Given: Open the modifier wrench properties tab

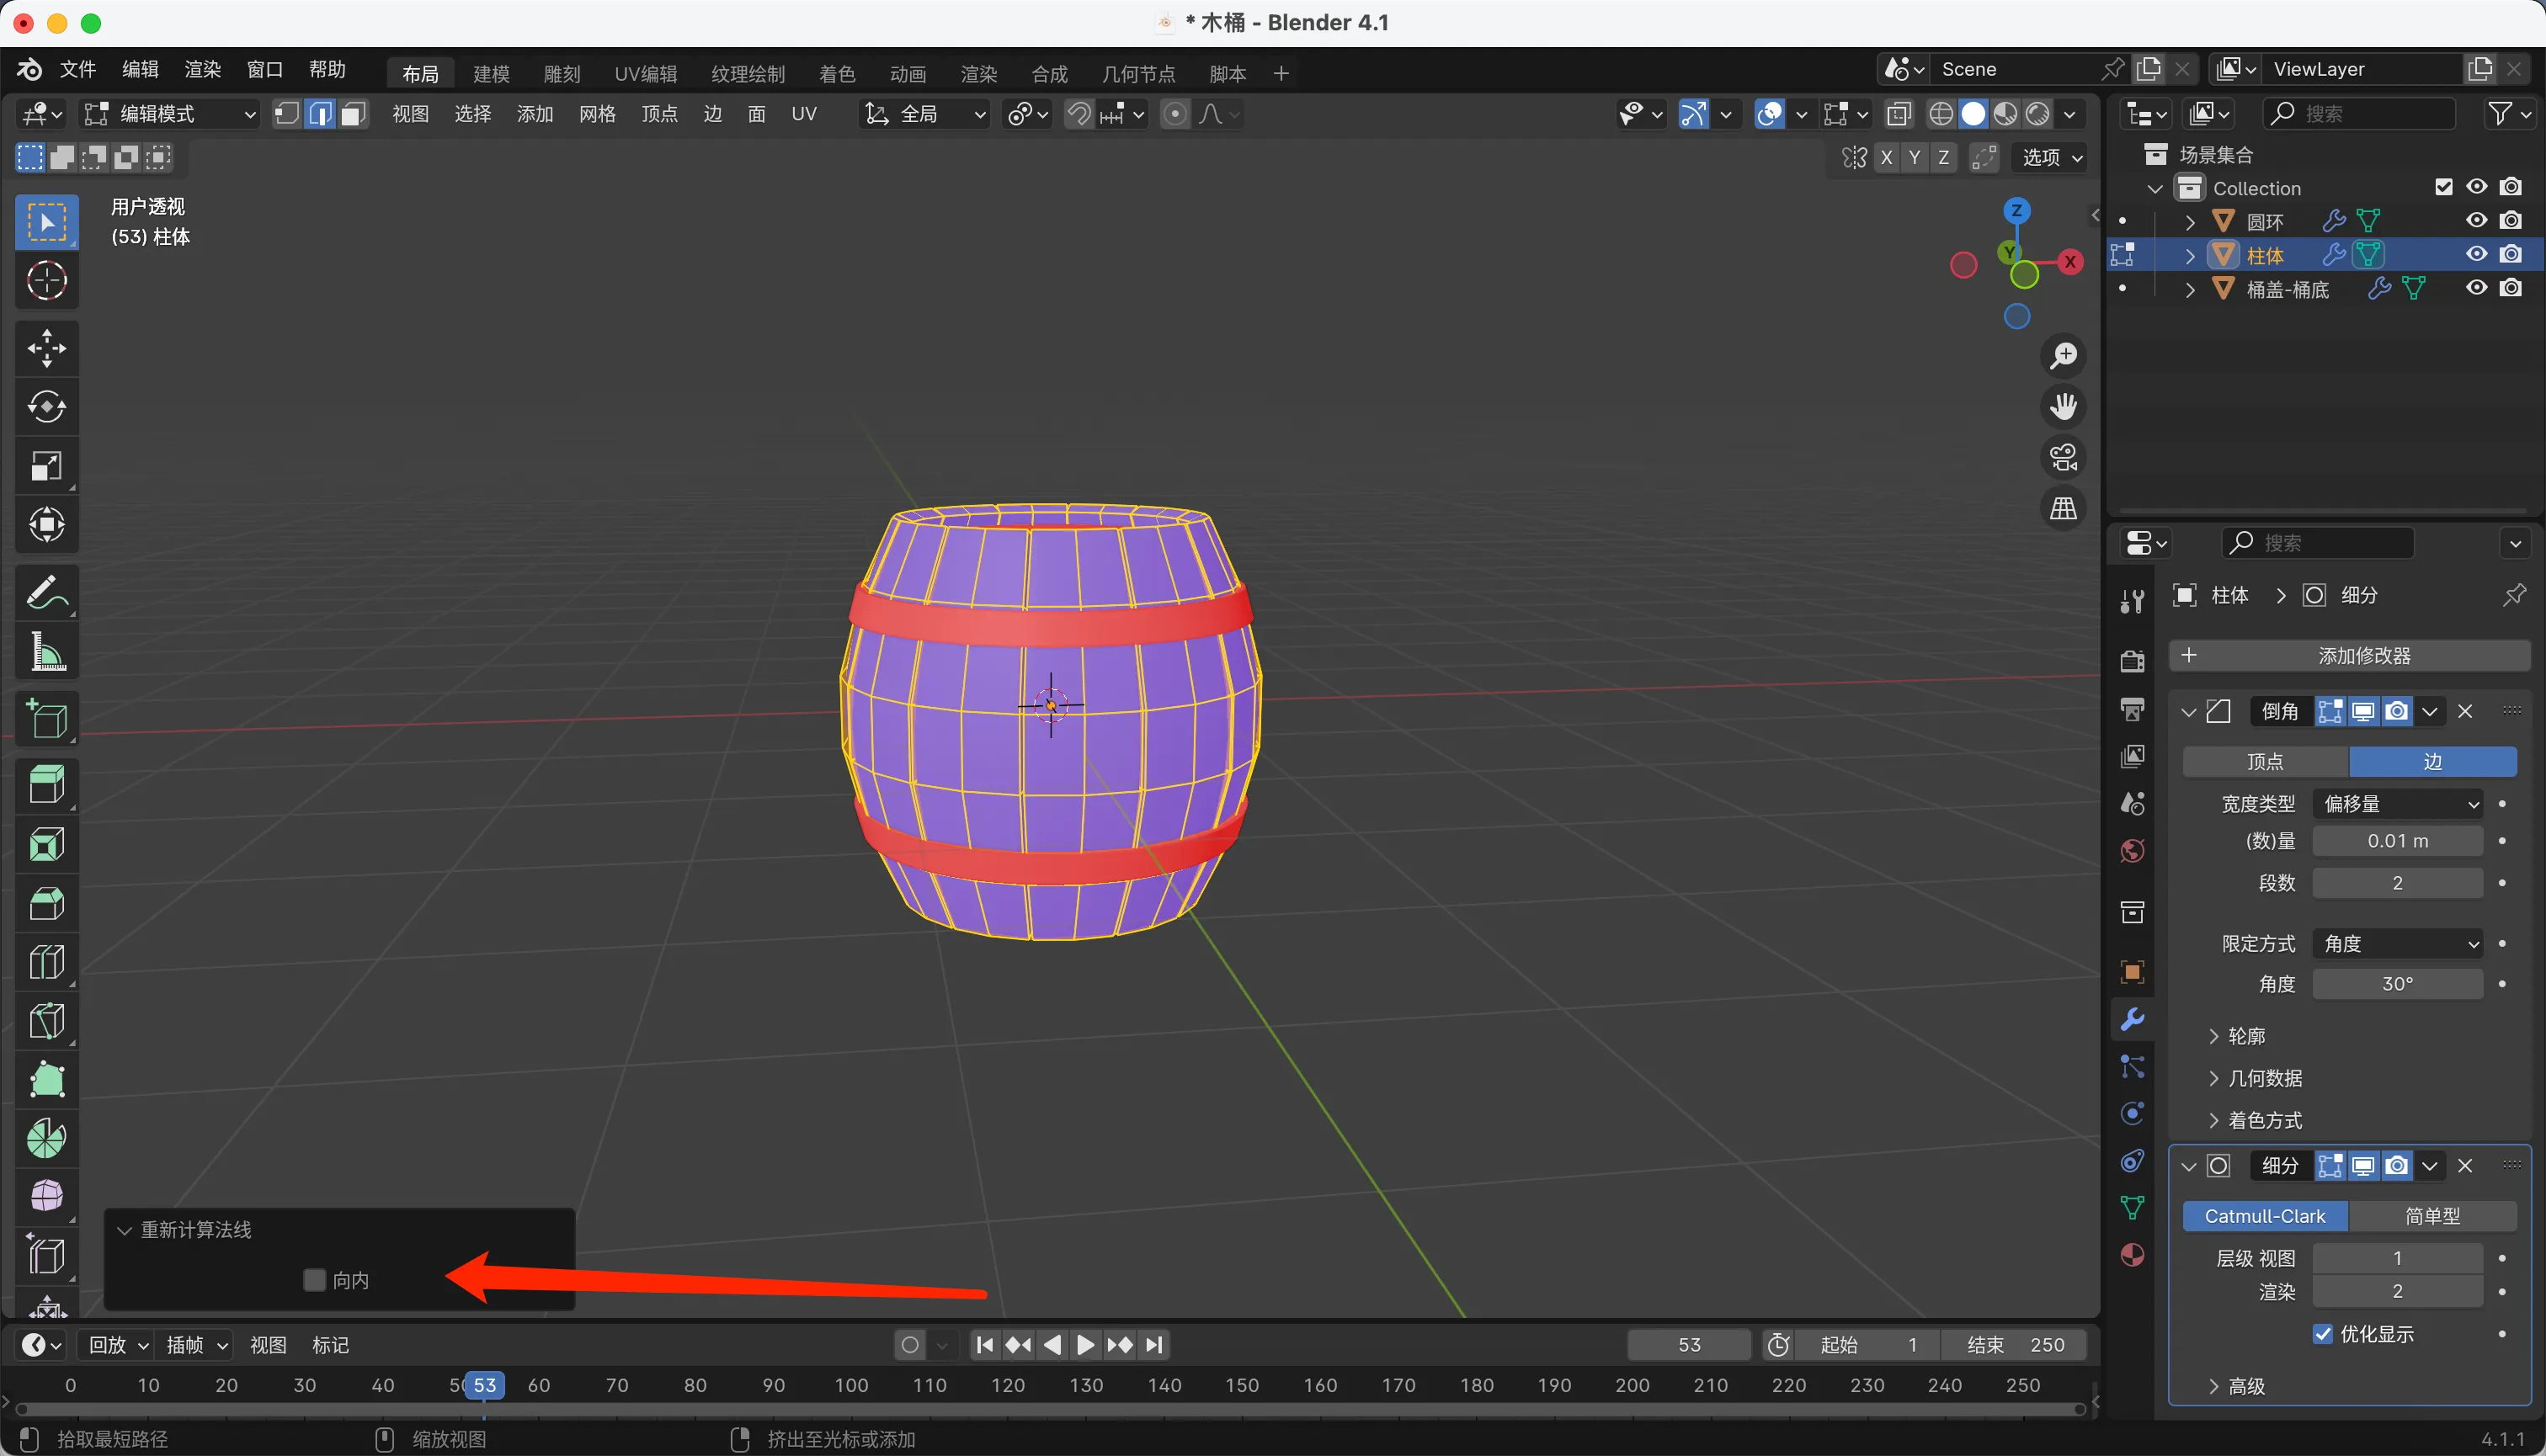Looking at the screenshot, I should [2132, 1019].
